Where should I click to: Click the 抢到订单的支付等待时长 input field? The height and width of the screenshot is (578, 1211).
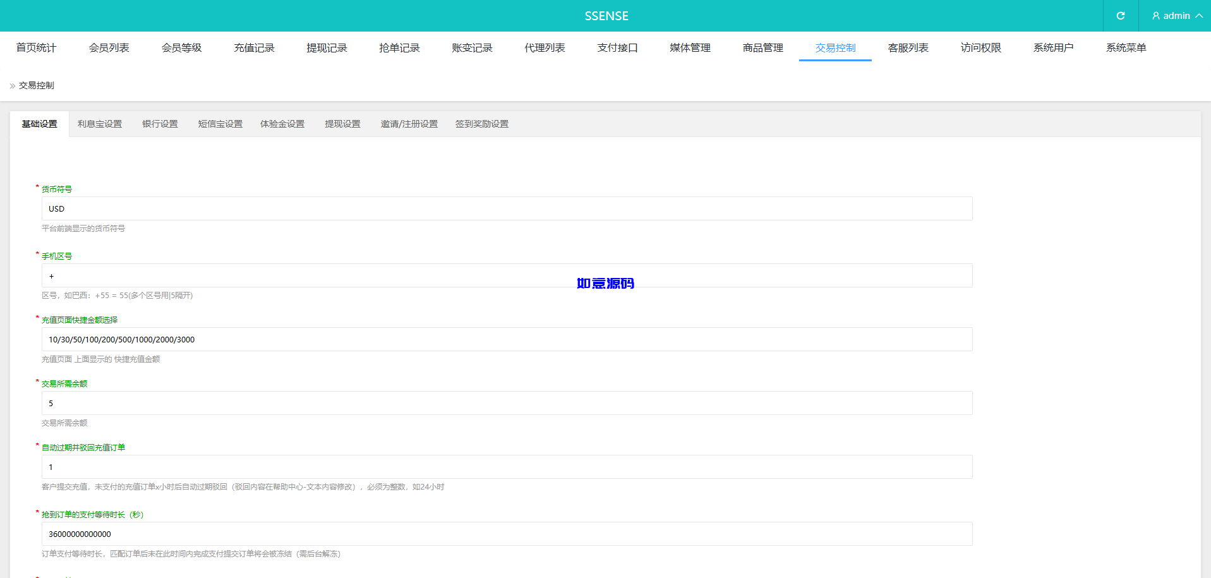tap(507, 534)
